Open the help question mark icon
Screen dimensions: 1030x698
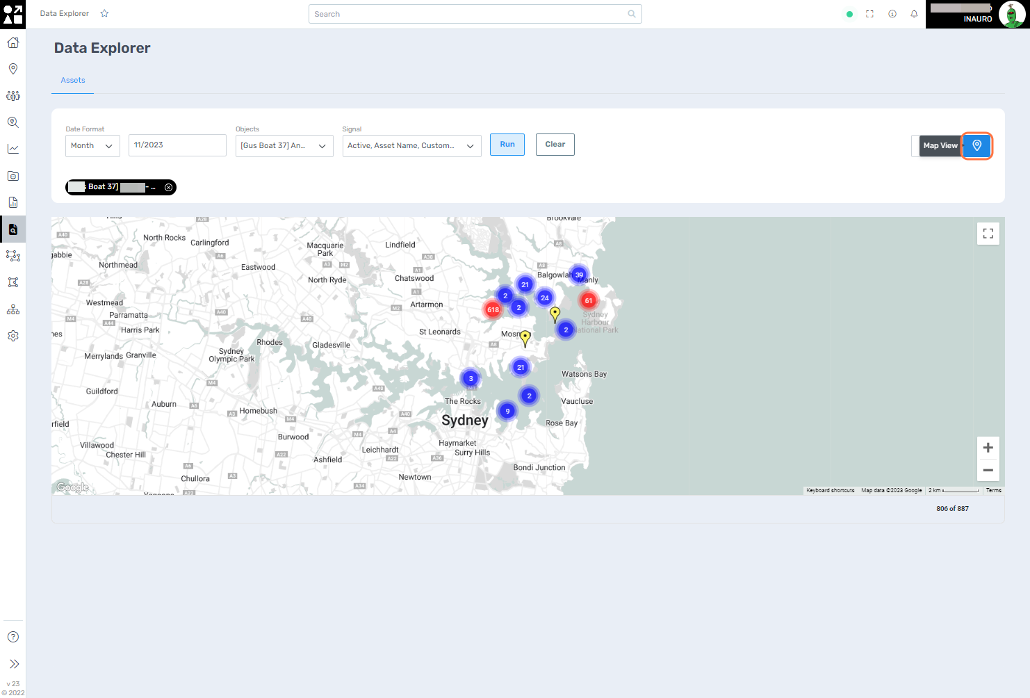(x=13, y=637)
